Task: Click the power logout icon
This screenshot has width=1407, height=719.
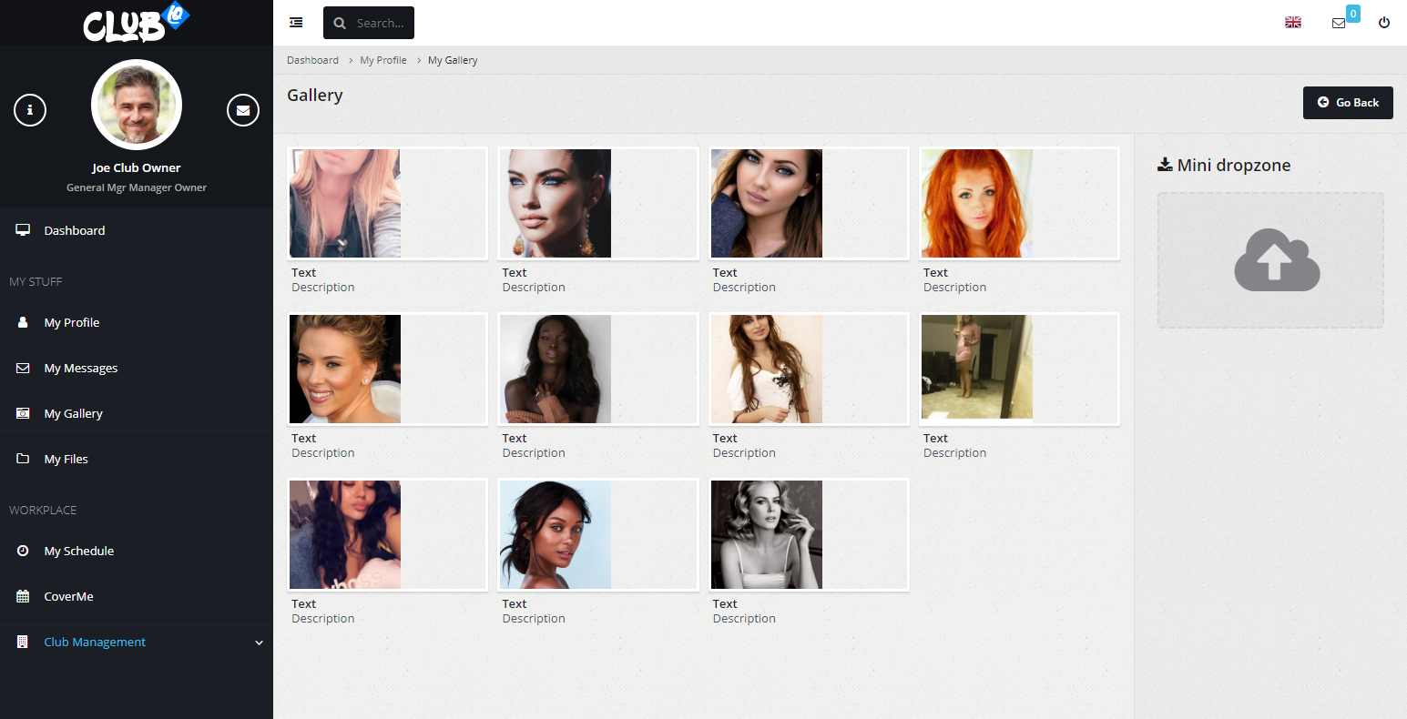Action: [1384, 23]
